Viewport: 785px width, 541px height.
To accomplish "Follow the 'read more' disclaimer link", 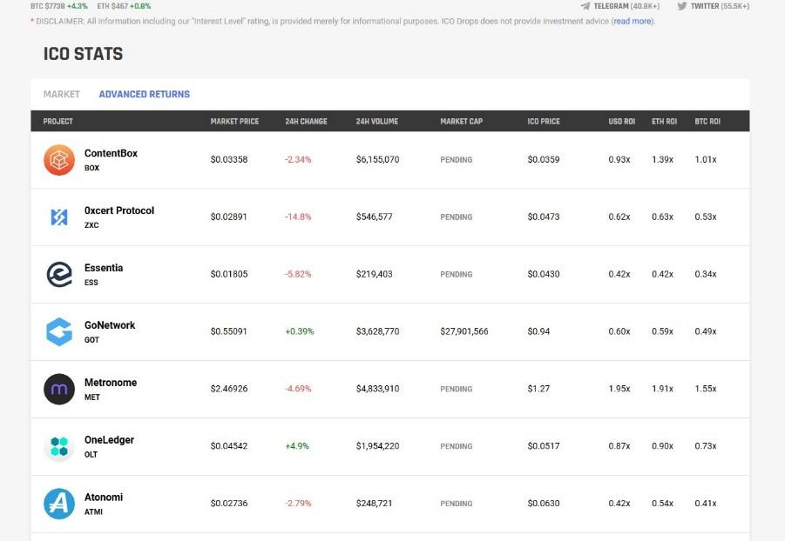I will [x=633, y=21].
